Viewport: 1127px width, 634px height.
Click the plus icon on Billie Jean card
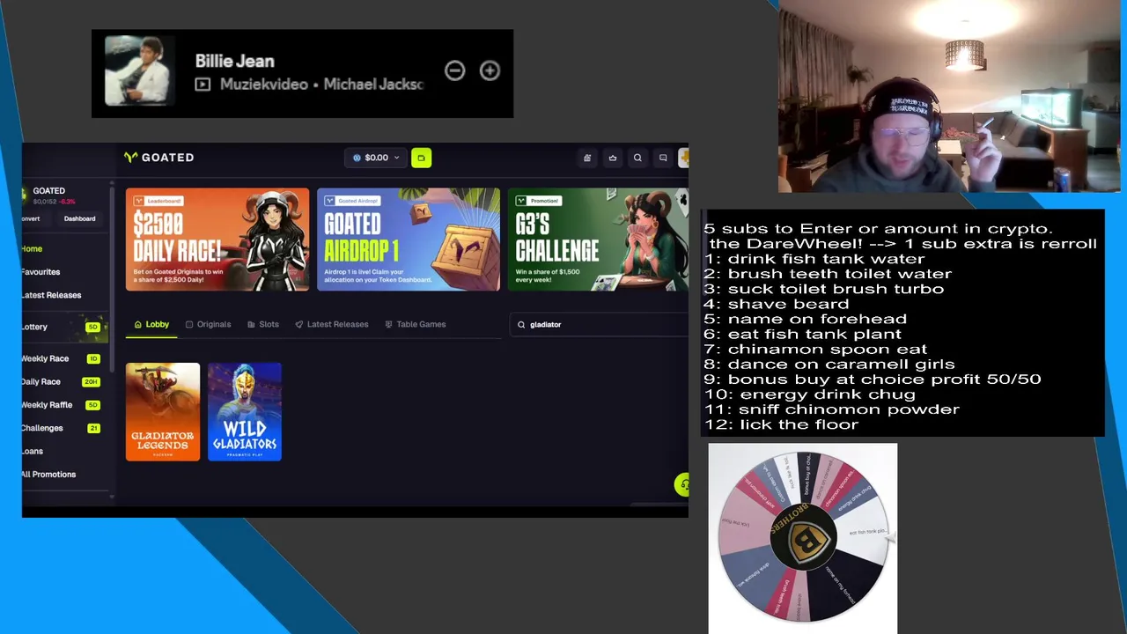click(490, 70)
